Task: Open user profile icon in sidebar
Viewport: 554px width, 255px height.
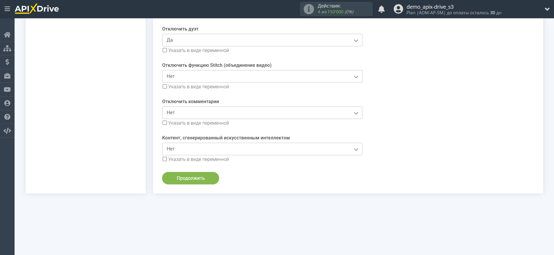Action: [7, 103]
